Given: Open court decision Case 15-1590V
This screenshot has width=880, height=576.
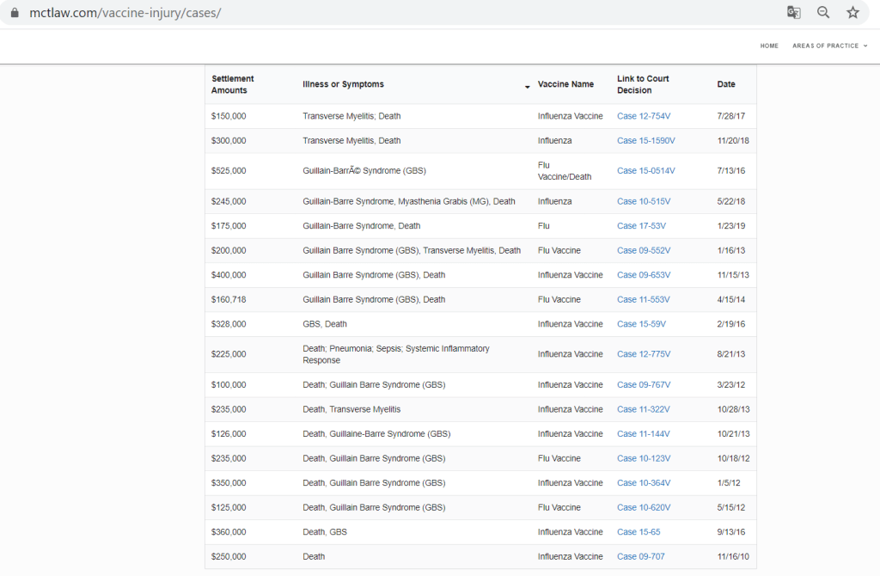Looking at the screenshot, I should (x=645, y=140).
